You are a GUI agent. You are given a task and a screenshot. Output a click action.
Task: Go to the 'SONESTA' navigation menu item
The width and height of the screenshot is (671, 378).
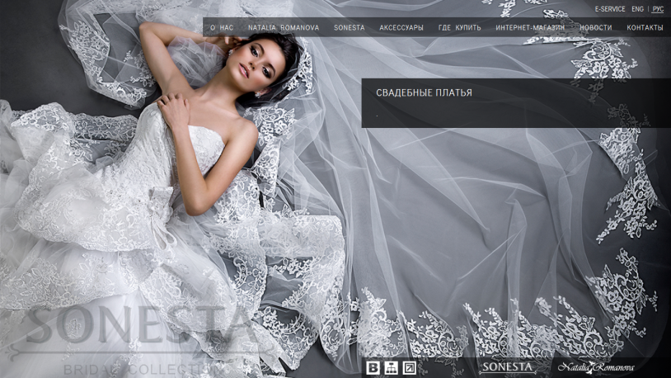pyautogui.click(x=349, y=28)
